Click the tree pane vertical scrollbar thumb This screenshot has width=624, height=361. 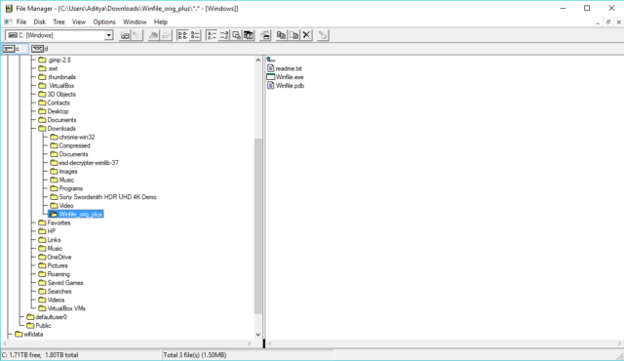click(x=257, y=226)
